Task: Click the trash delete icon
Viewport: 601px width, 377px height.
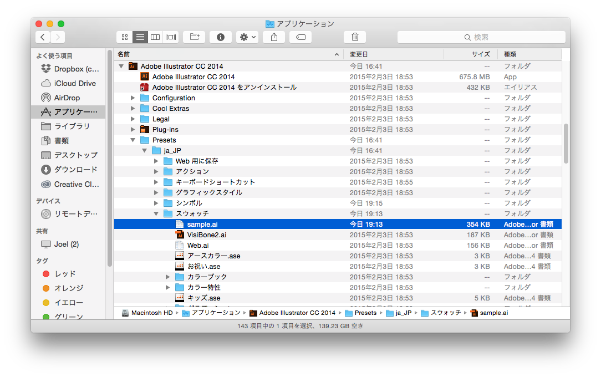Action: pos(355,37)
